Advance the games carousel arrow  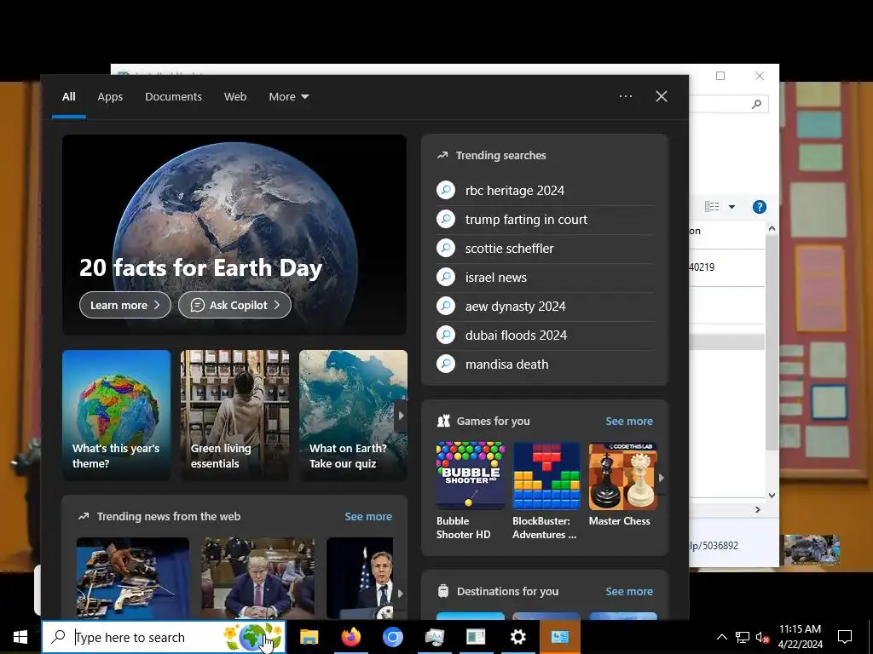point(662,478)
